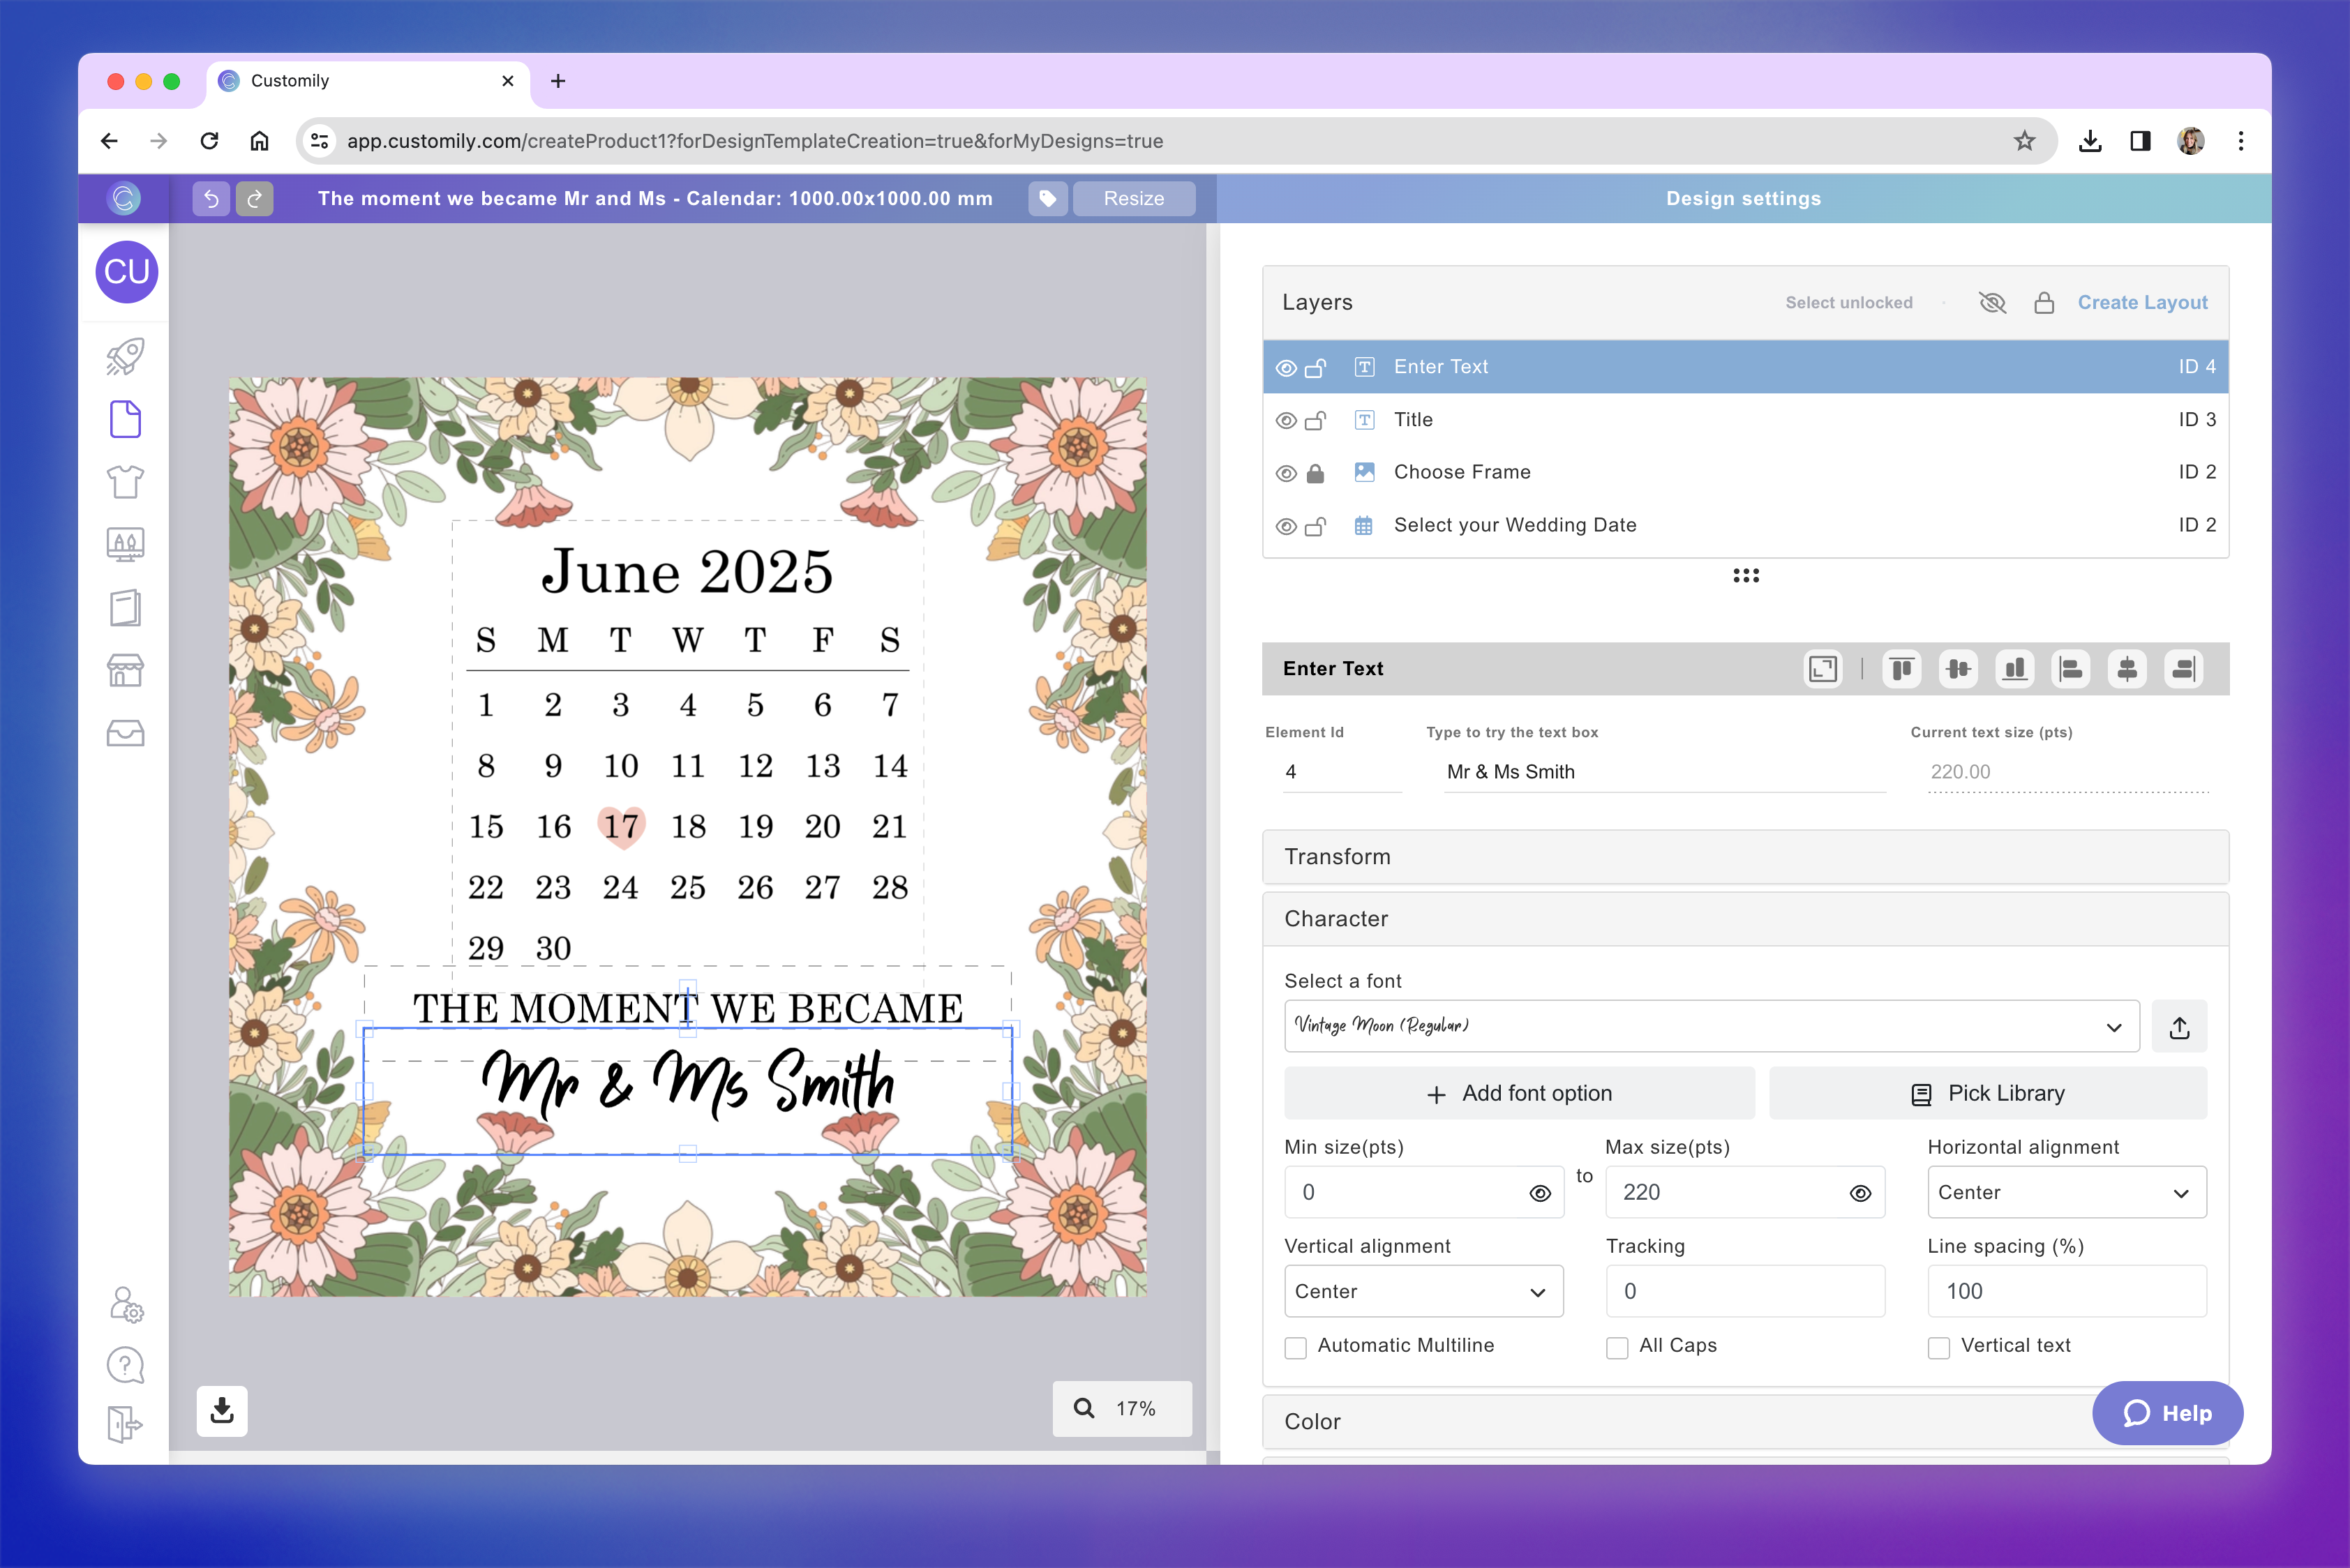Align element to top edge icon
Viewport: 2350px width, 1568px height.
click(1901, 669)
